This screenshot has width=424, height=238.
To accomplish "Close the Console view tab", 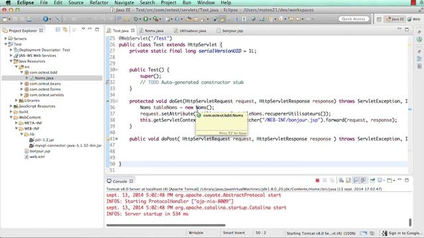I will 131,181.
